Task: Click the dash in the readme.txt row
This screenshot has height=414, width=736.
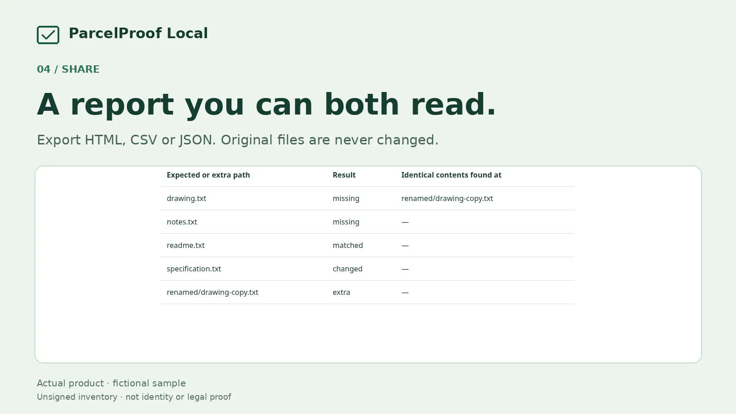Action: click(x=405, y=245)
